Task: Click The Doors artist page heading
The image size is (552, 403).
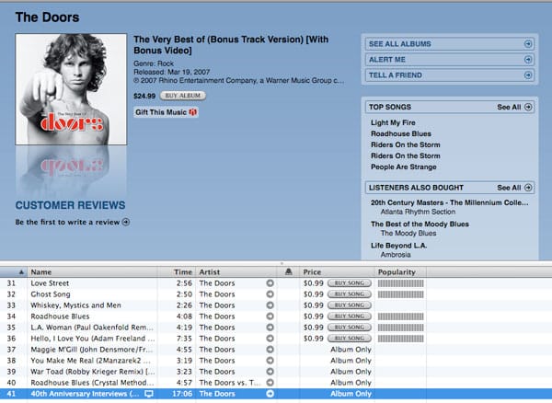Action: click(x=47, y=17)
